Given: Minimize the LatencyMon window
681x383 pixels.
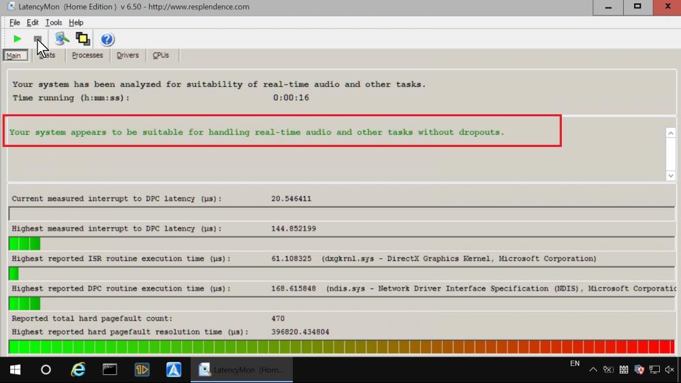Looking at the screenshot, I should coord(608,7).
